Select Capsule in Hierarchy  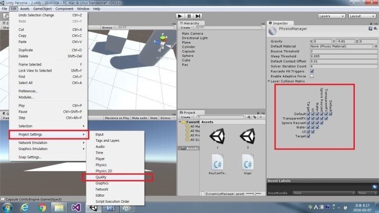(x=188, y=51)
